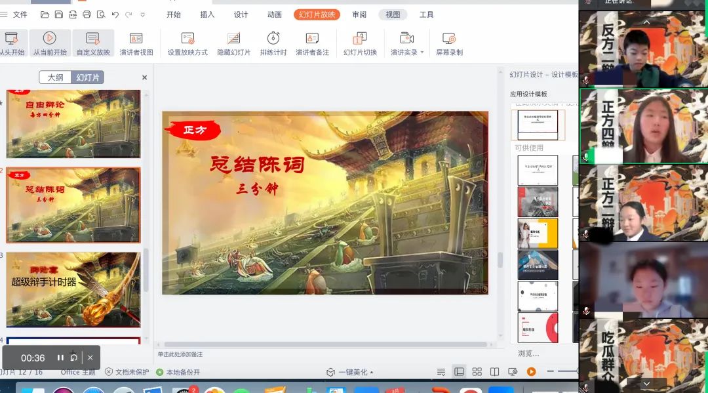Screen dimensions: 708x393
Task: Select normal view in status bar
Action: (459, 372)
